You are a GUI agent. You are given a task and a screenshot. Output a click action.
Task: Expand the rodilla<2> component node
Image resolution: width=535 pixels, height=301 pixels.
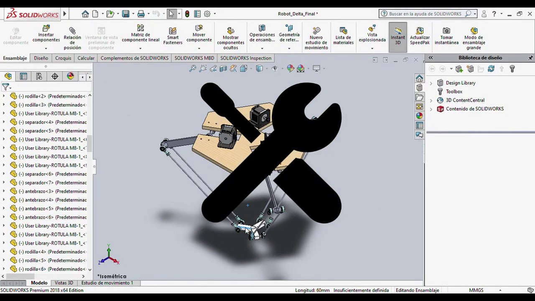coord(4,96)
